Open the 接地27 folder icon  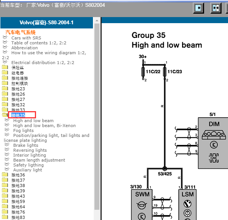point(5,99)
